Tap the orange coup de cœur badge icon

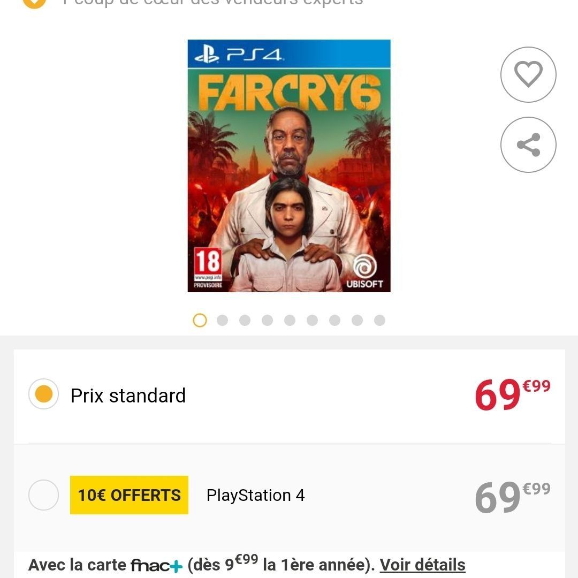point(34,3)
